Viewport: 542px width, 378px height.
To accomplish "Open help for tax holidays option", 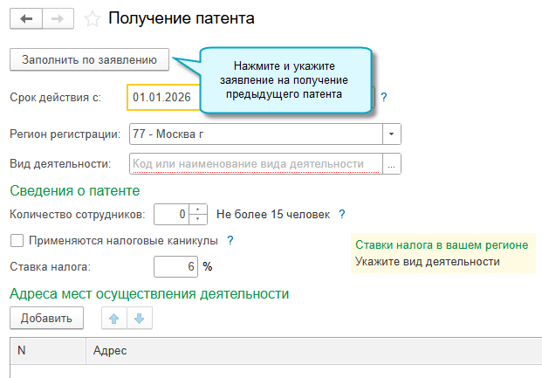I will pyautogui.click(x=230, y=240).
